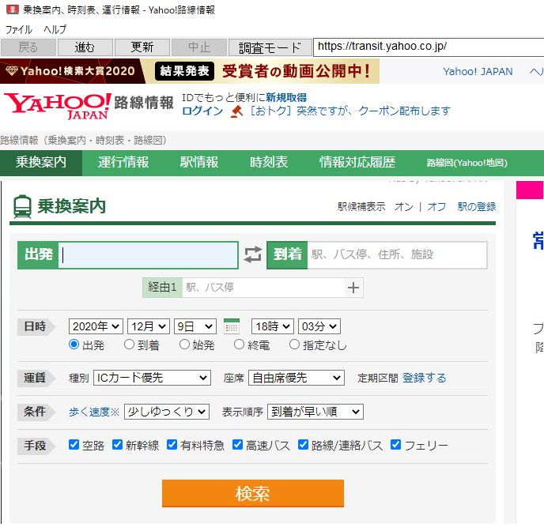This screenshot has width=544, height=531.
Task: Click the URL address bar
Action: click(429, 47)
